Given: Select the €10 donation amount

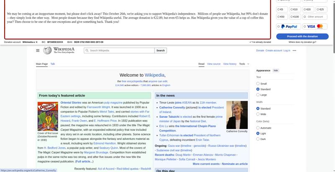Looking at the screenshot, I should (295, 9).
